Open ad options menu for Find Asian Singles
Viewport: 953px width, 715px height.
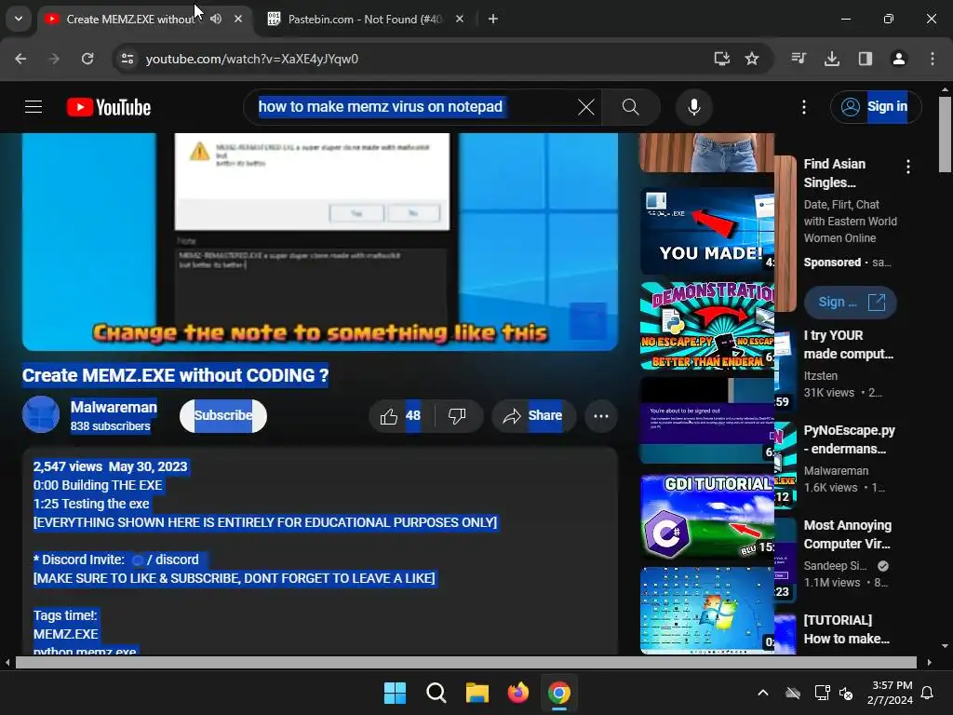(x=908, y=167)
